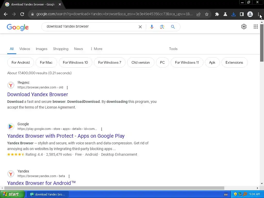Viewport: 264px width, 198px height.
Task: Bookmark this page with the star
Action: coord(207,14)
